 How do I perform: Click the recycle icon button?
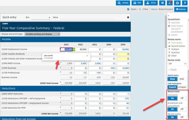(177, 3)
